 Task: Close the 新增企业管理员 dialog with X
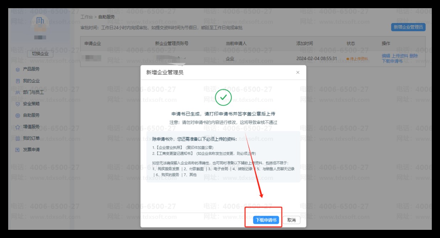(298, 72)
